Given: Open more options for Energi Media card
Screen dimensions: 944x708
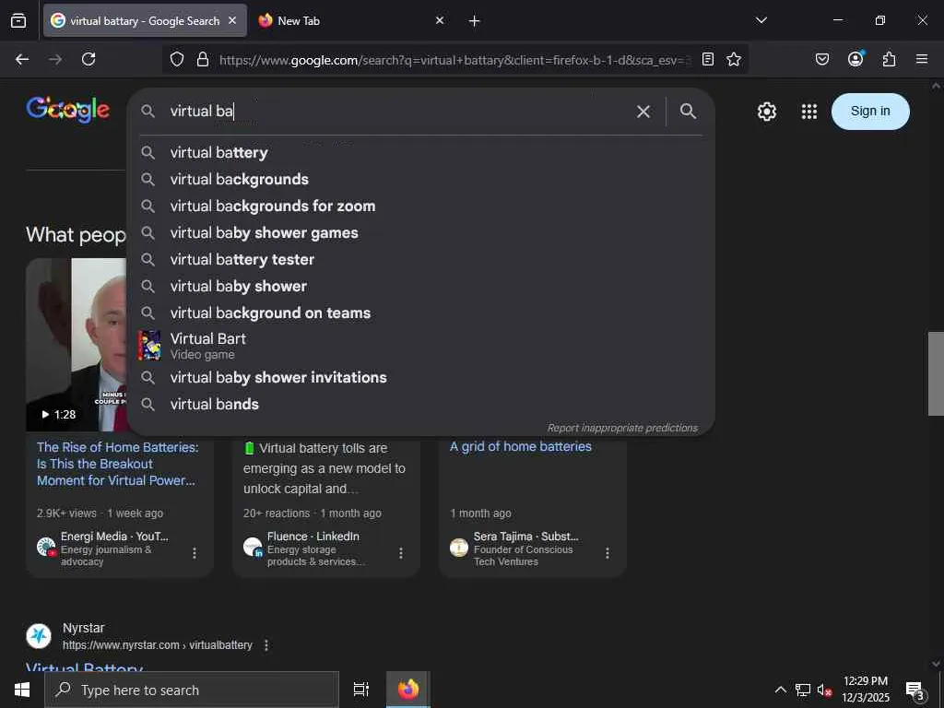Looking at the screenshot, I should coord(194,553).
